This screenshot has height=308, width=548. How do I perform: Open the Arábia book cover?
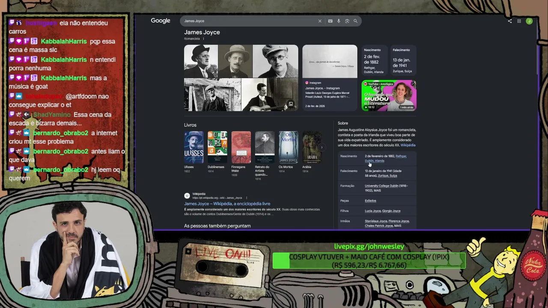click(x=312, y=147)
